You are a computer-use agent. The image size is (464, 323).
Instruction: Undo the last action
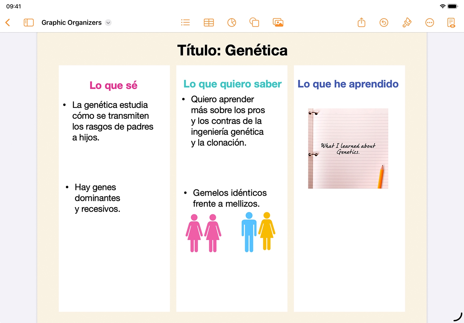384,23
